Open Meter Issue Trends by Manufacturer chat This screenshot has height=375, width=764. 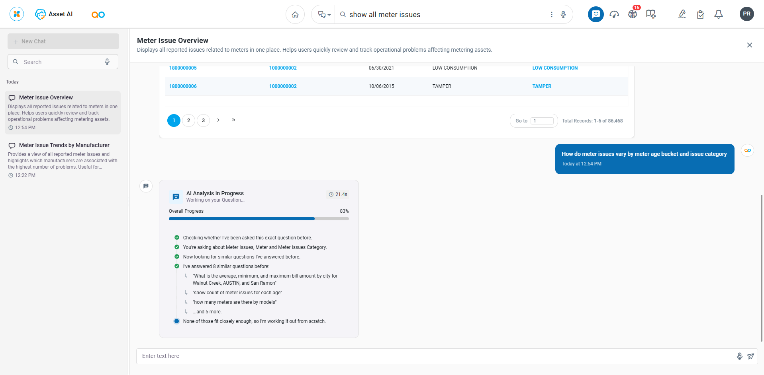[63, 160]
